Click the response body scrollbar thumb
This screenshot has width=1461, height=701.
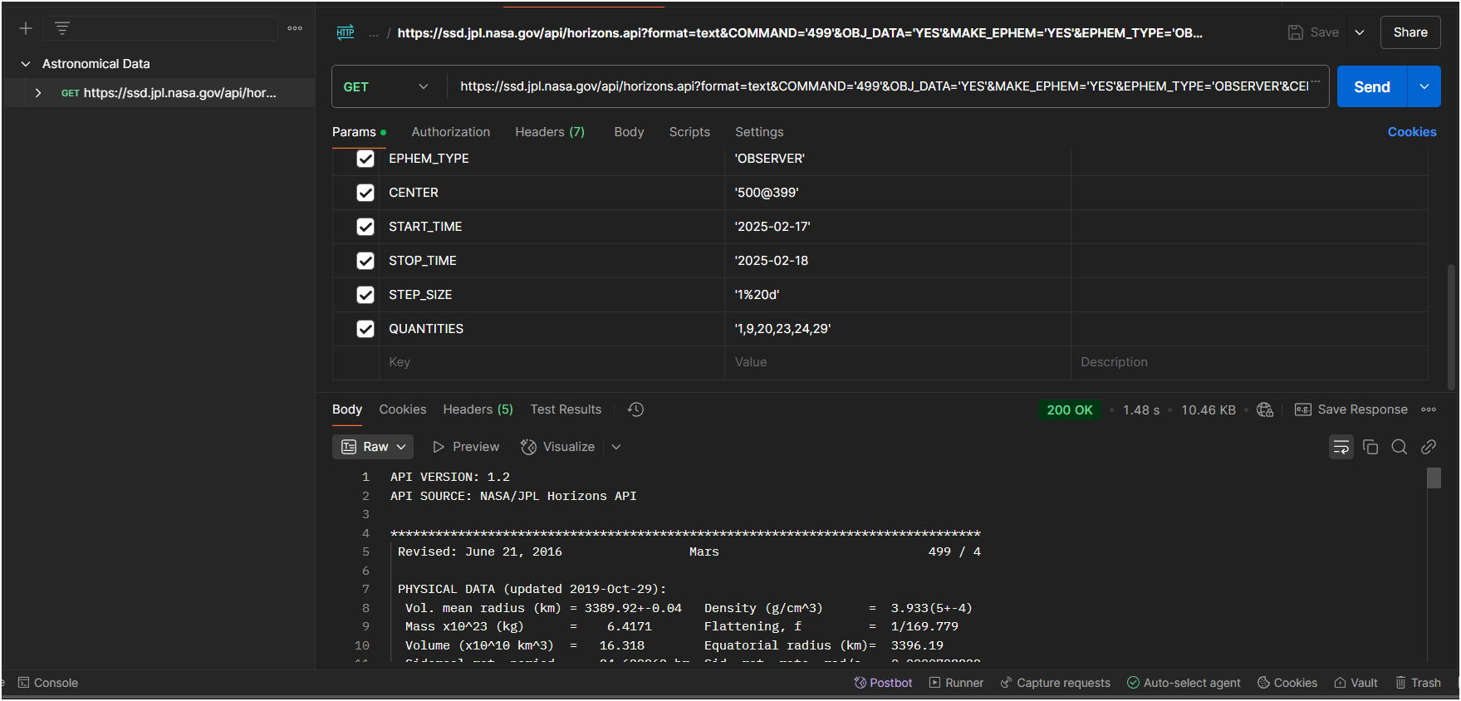coord(1434,478)
